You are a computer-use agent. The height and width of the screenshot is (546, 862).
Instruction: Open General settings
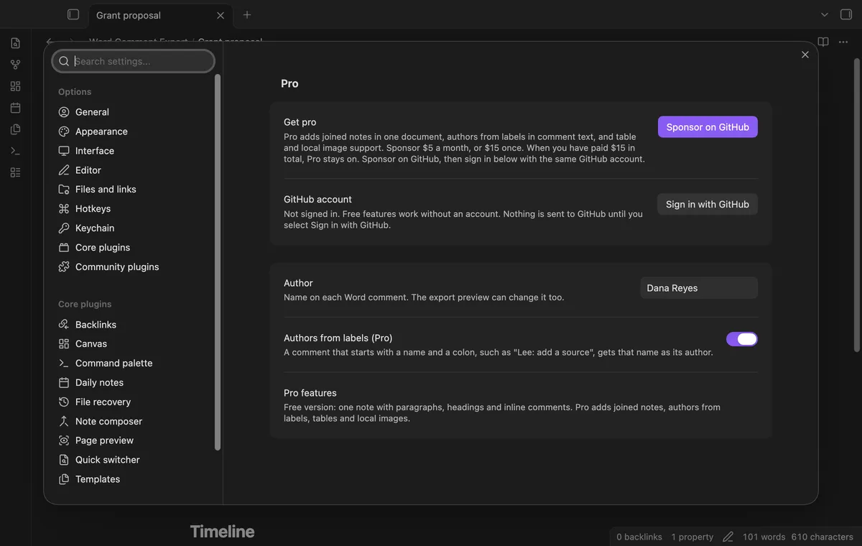click(x=134, y=112)
